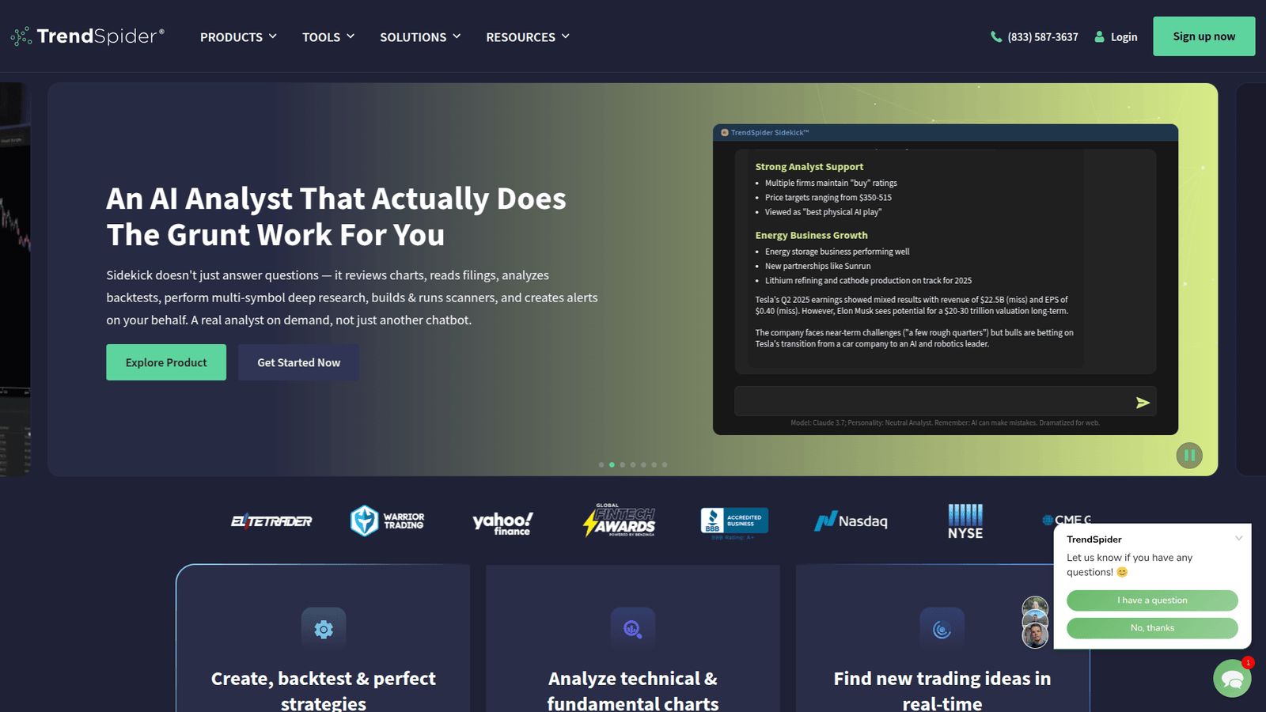Image resolution: width=1266 pixels, height=712 pixels.
Task: Send the Sidekick message with arrow icon
Action: point(1143,403)
